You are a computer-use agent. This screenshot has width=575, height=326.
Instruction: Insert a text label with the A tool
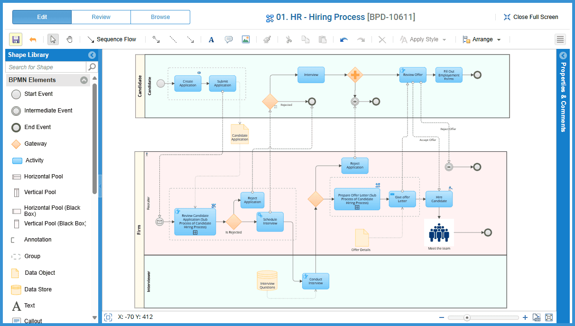(x=212, y=39)
